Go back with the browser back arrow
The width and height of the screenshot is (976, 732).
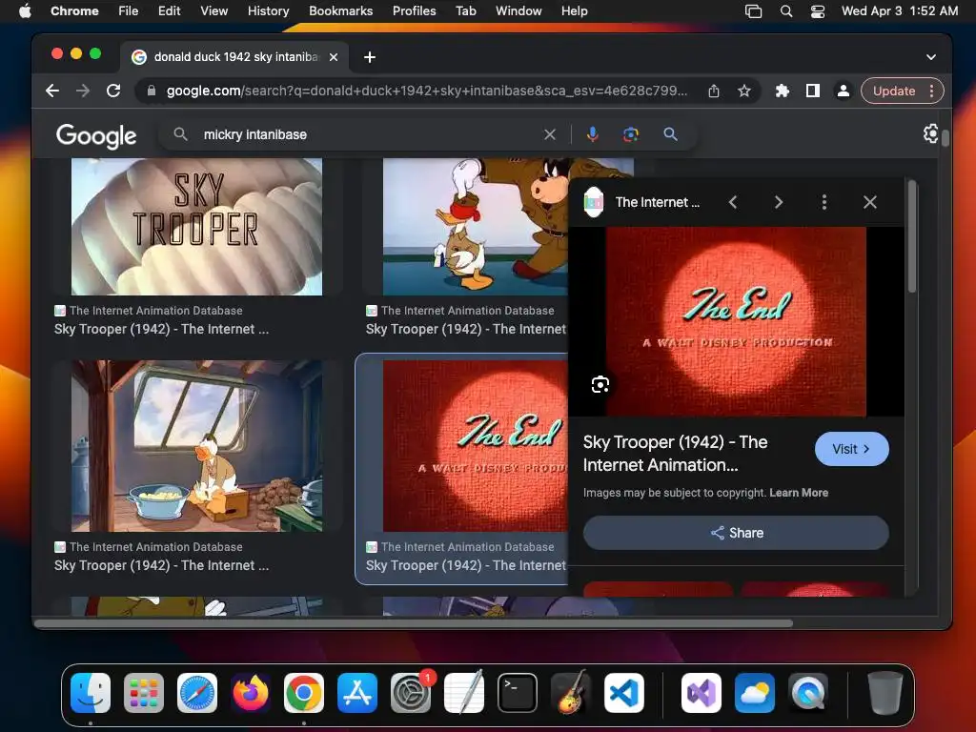click(x=52, y=91)
